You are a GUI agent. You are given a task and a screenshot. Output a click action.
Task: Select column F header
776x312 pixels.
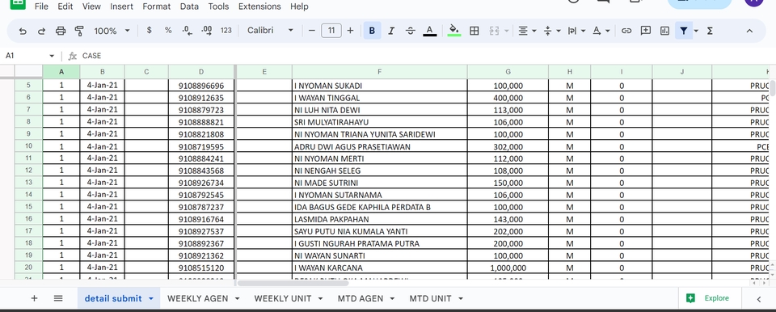(380, 72)
